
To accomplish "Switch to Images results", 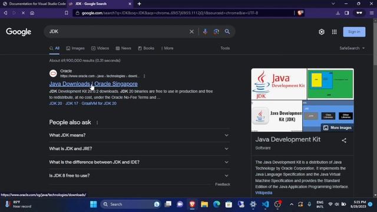I will (x=75, y=48).
